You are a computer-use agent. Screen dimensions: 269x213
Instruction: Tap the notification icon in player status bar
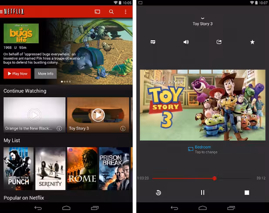coord(140,3)
